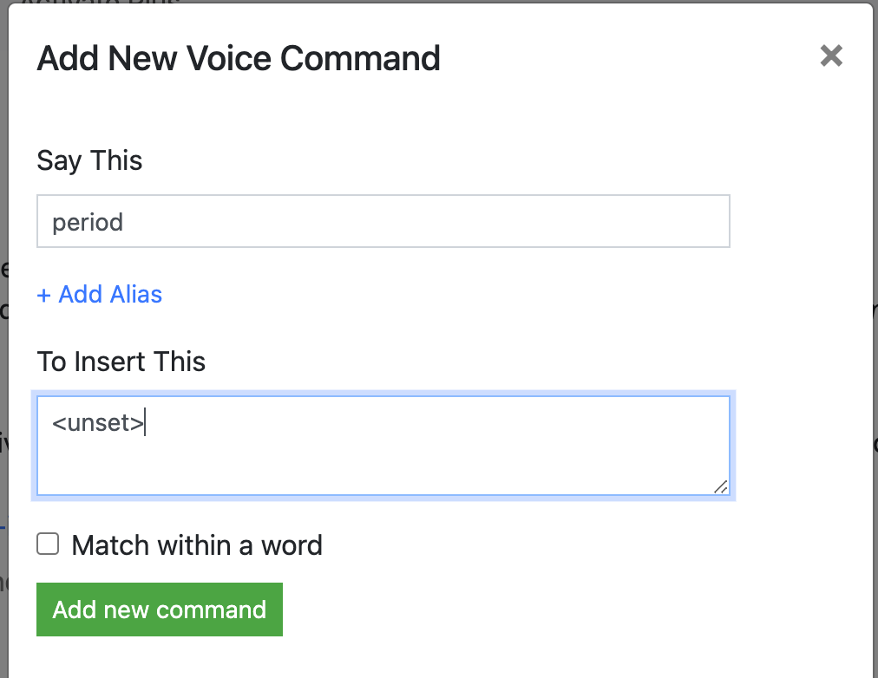
Task: Close the Add New Voice Command dialog
Action: [831, 56]
